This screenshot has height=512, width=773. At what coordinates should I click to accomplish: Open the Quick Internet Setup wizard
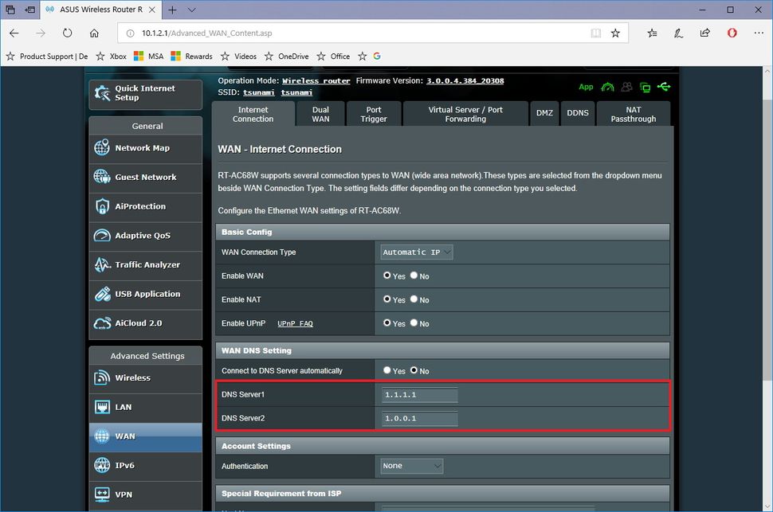coord(145,94)
